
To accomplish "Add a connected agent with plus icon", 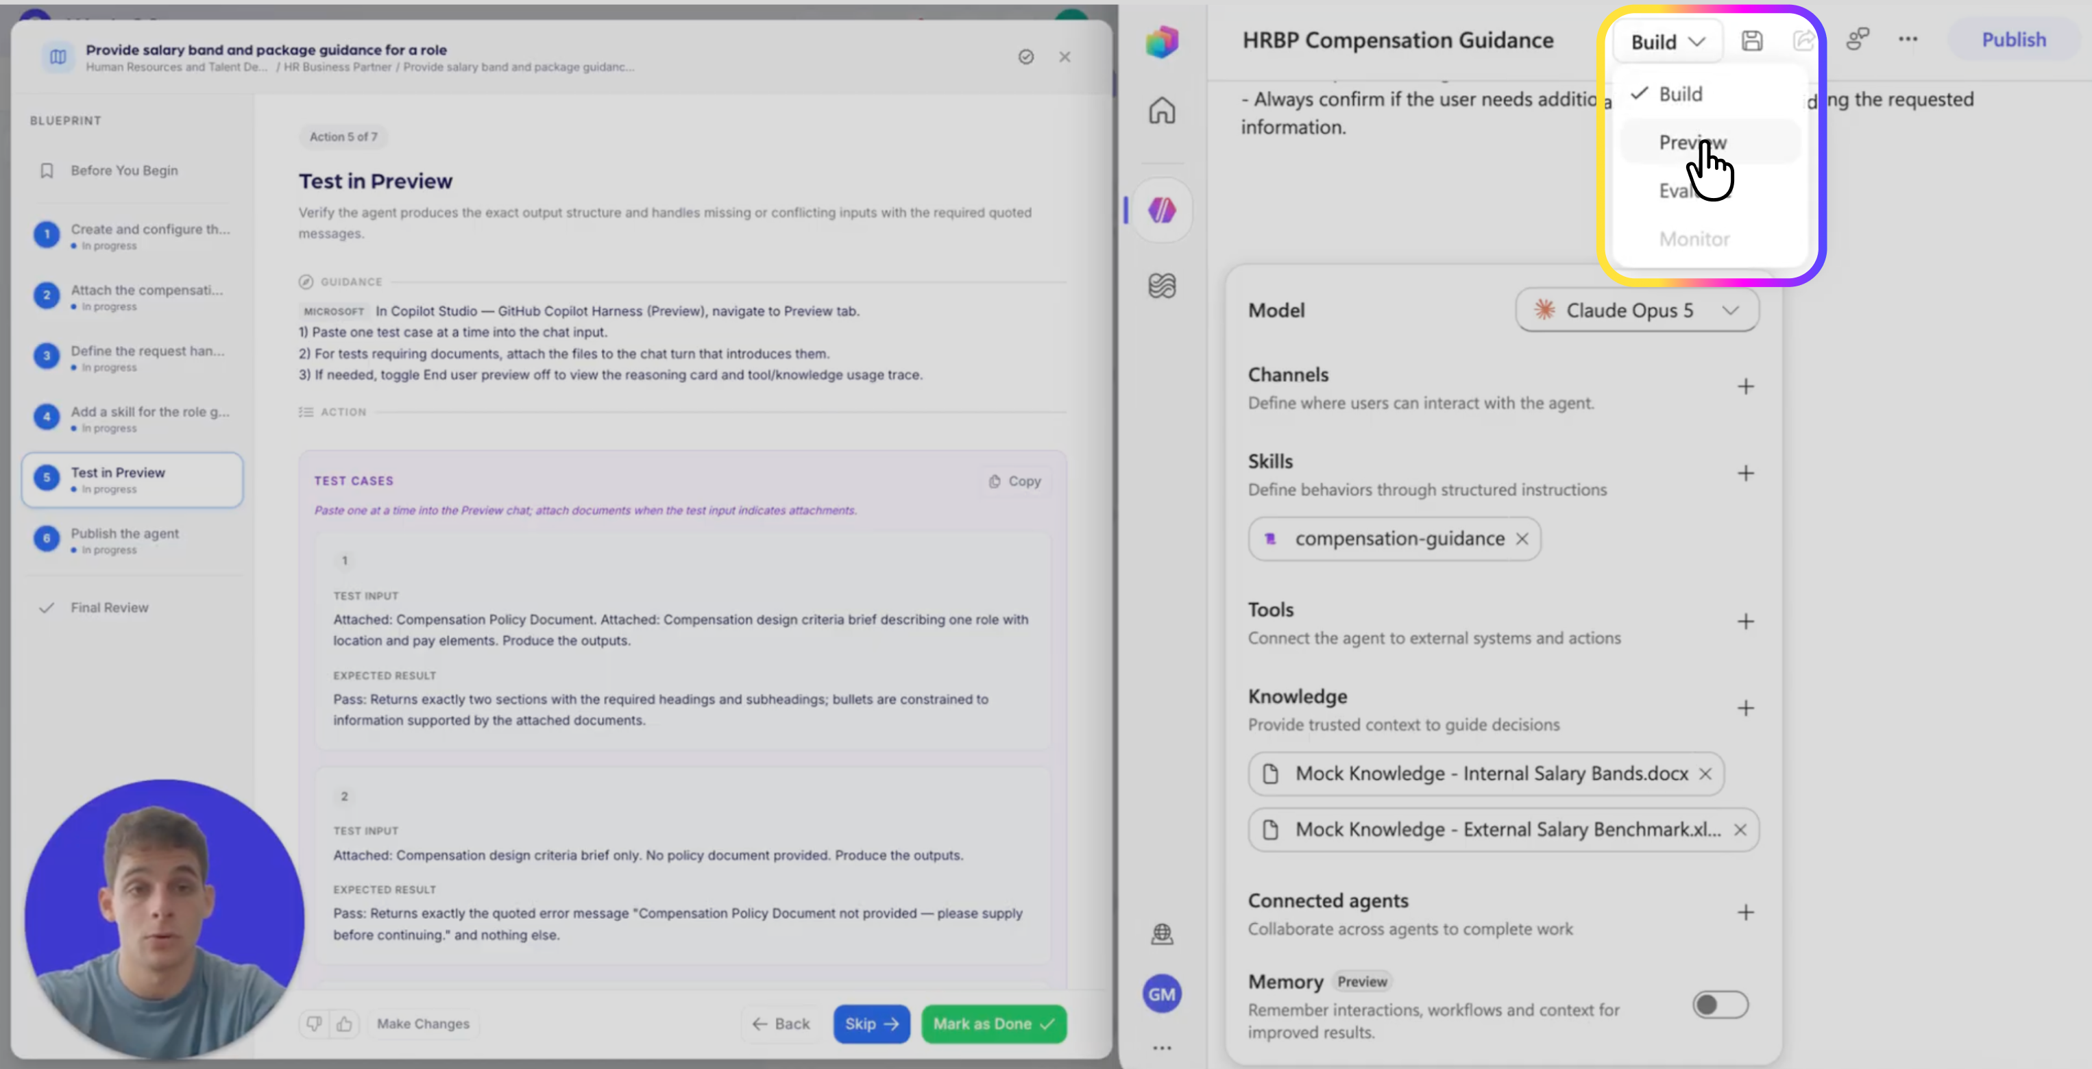I will (1745, 913).
